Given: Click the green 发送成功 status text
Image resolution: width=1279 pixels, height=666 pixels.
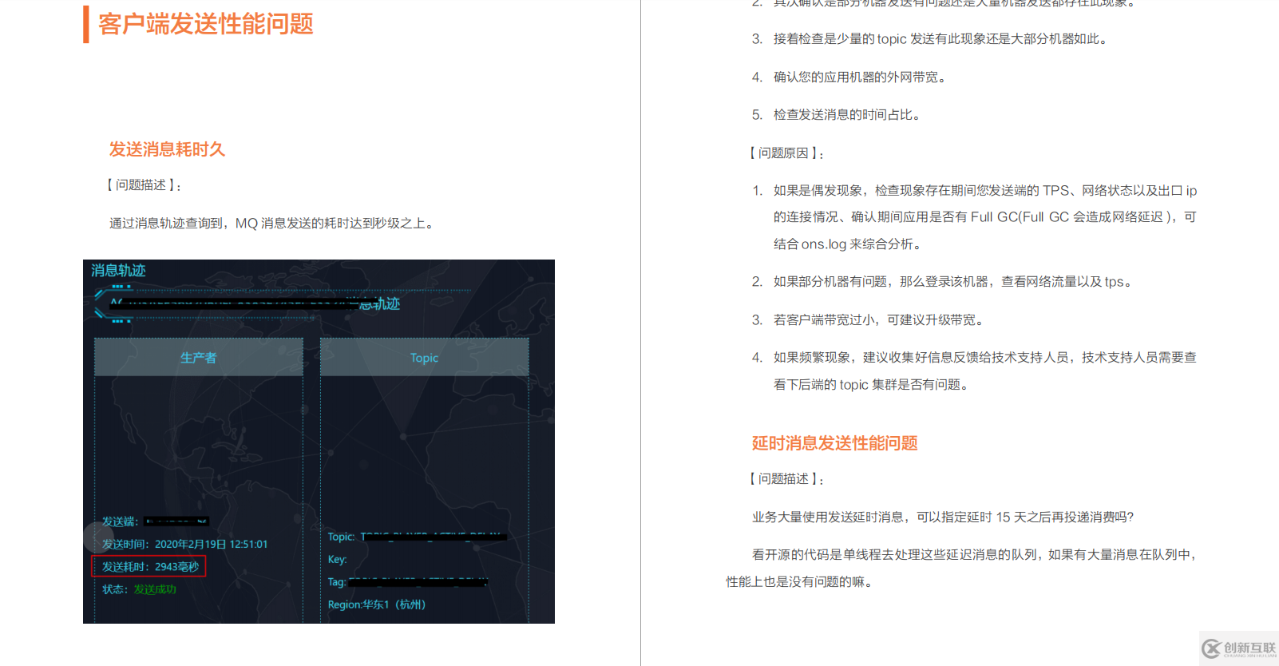Looking at the screenshot, I should coord(155,589).
